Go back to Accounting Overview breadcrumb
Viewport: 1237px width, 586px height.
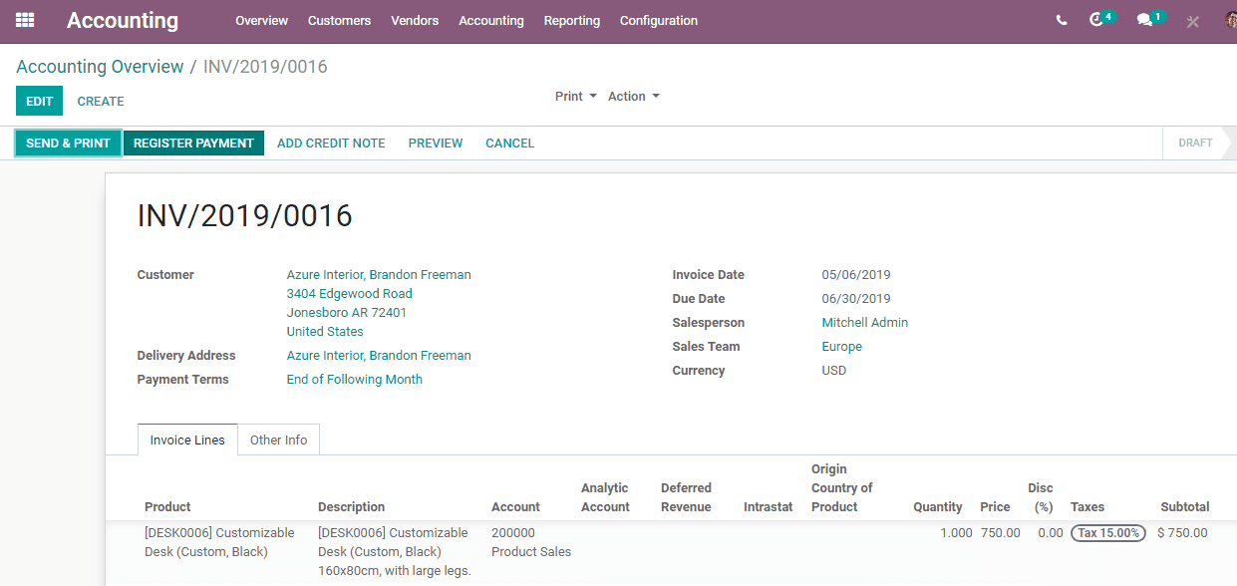point(100,67)
